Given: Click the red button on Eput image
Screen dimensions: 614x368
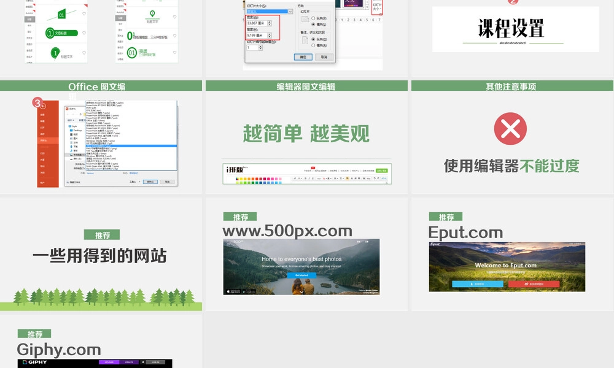Looking at the screenshot, I should click(x=534, y=284).
